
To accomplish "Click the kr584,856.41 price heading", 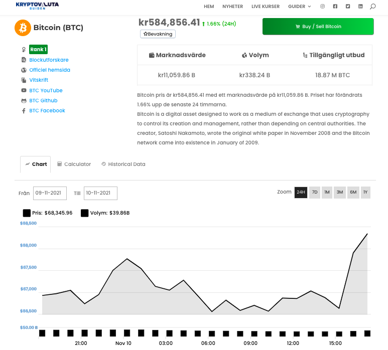I will 169,23.
